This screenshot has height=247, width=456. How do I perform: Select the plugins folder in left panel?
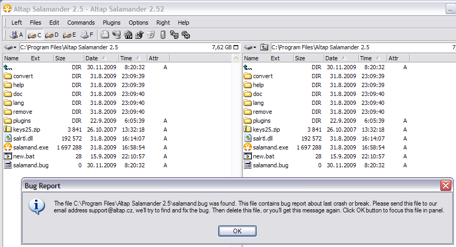point(17,121)
